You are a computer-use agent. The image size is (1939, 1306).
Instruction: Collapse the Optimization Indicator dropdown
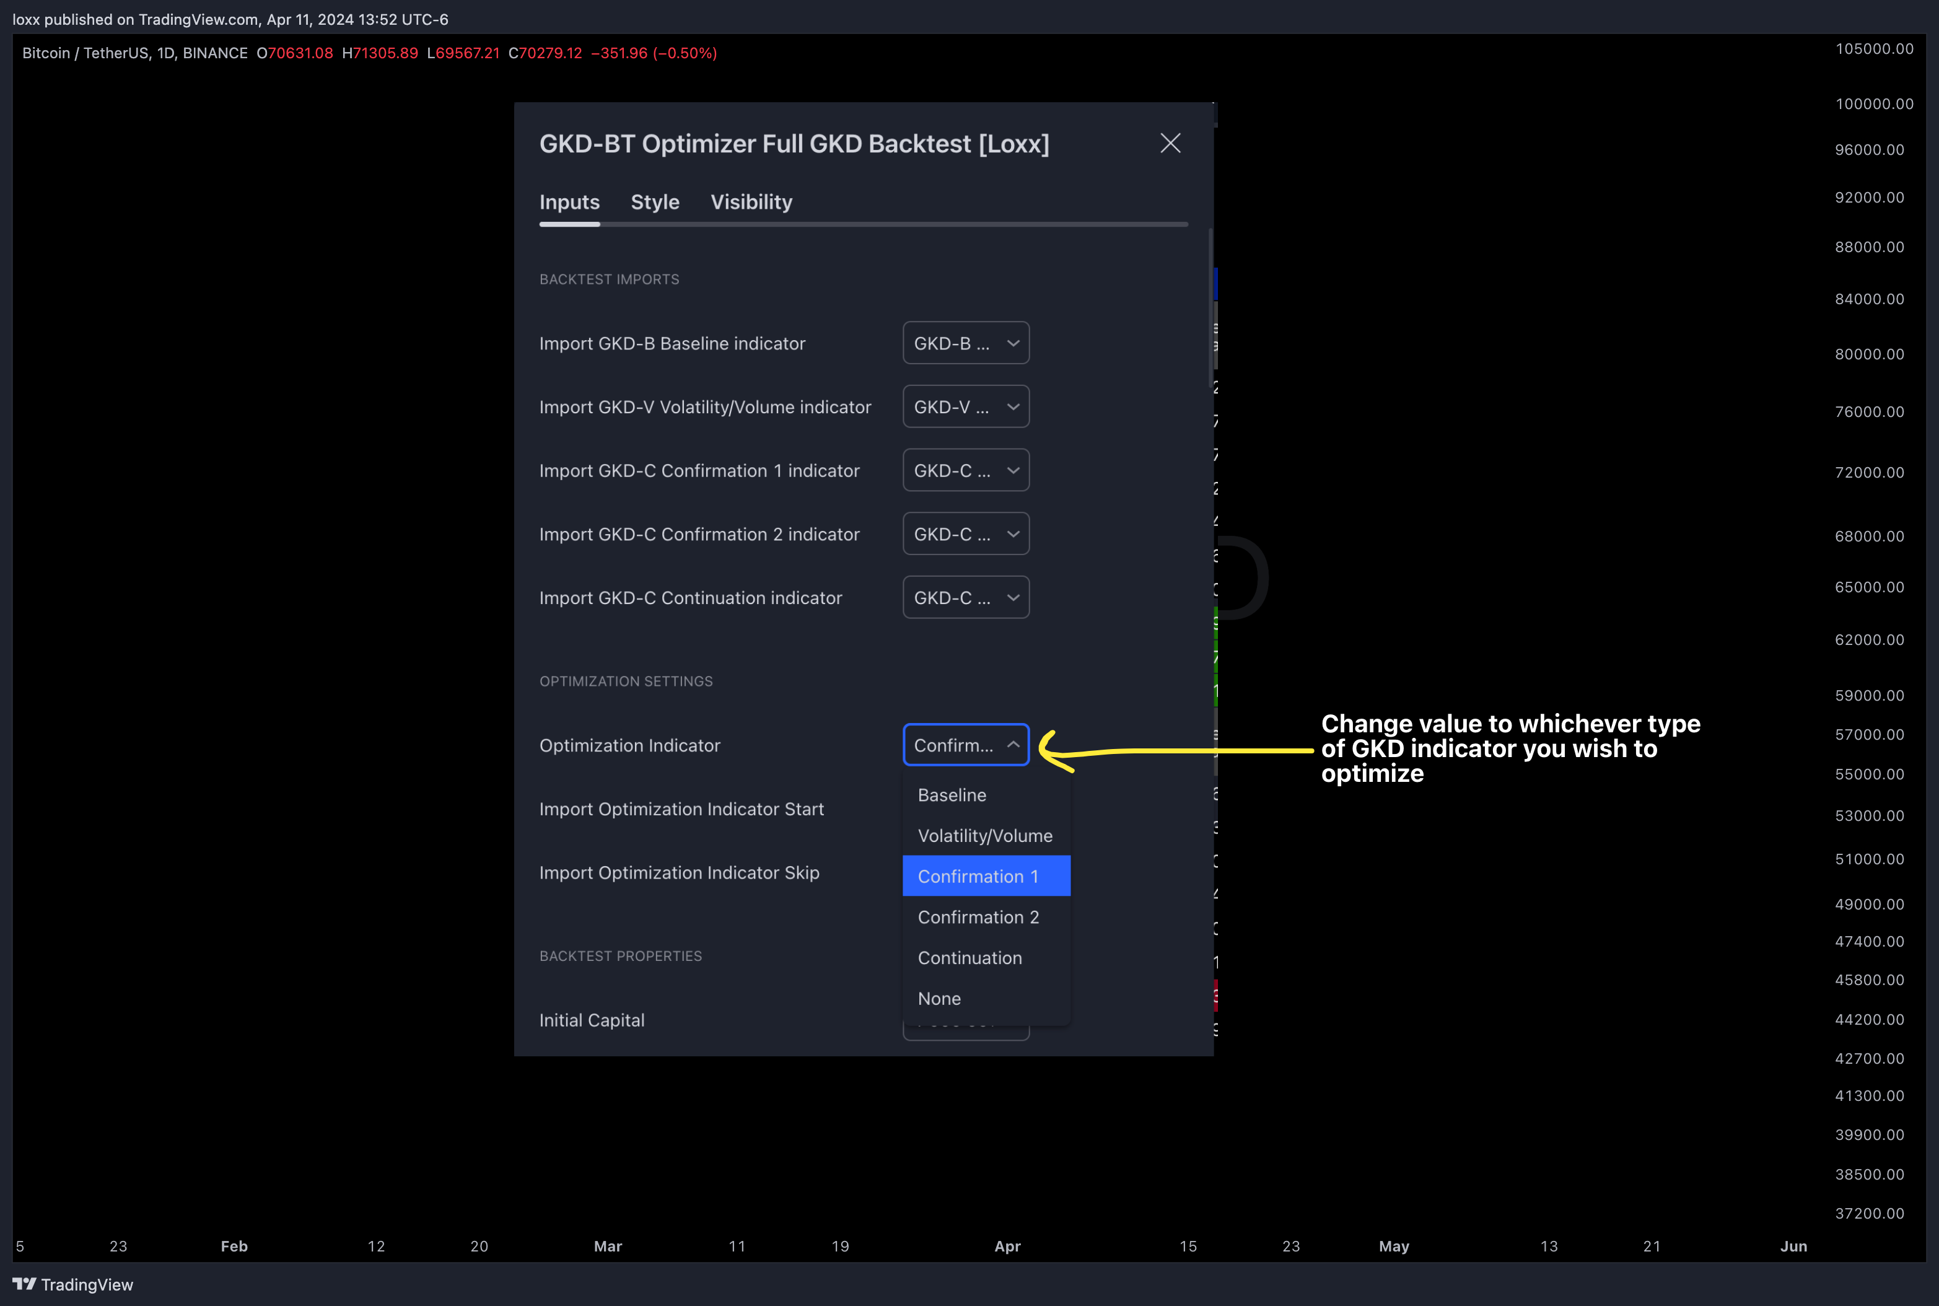[966, 745]
